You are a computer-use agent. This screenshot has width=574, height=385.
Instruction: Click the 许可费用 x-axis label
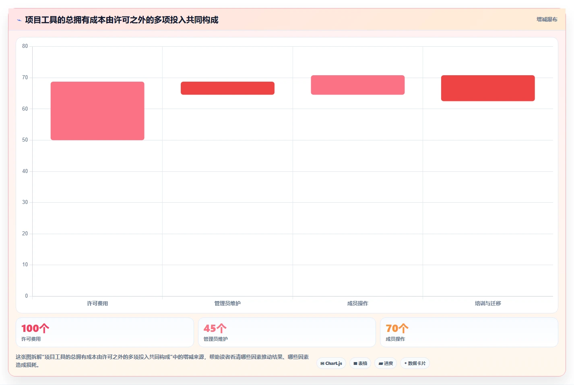pos(97,303)
